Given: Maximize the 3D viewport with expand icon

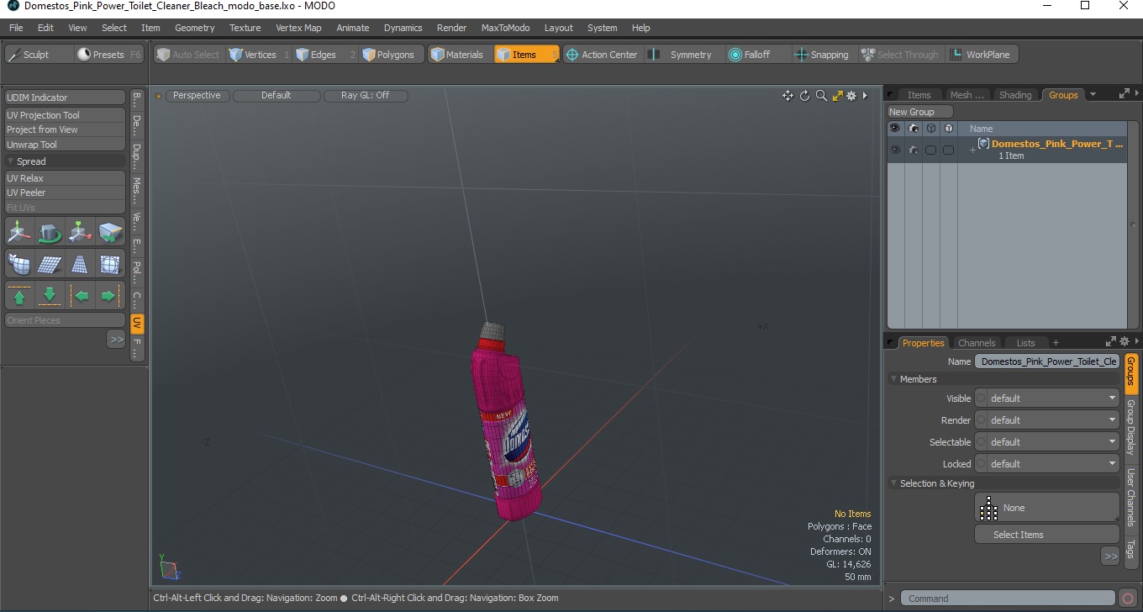Looking at the screenshot, I should click(837, 96).
